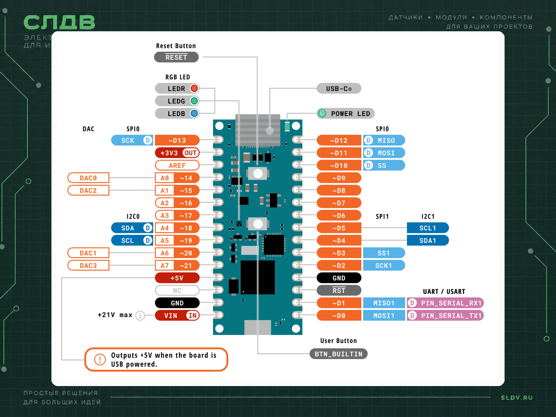The height and width of the screenshot is (417, 556).
Task: Select the ~D13 pin label
Action: 177,140
